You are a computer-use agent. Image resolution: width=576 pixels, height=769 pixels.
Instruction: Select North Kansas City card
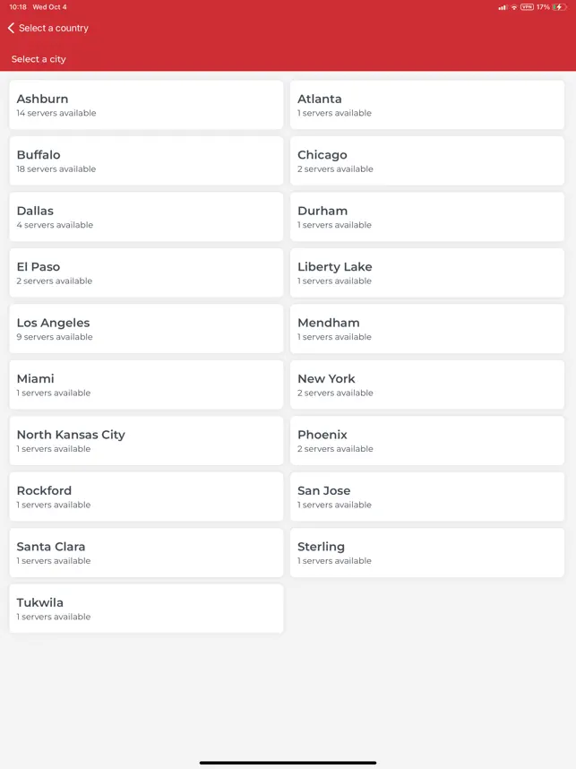click(x=146, y=440)
